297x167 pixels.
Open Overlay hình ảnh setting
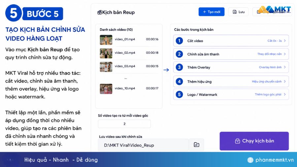click(x=270, y=67)
